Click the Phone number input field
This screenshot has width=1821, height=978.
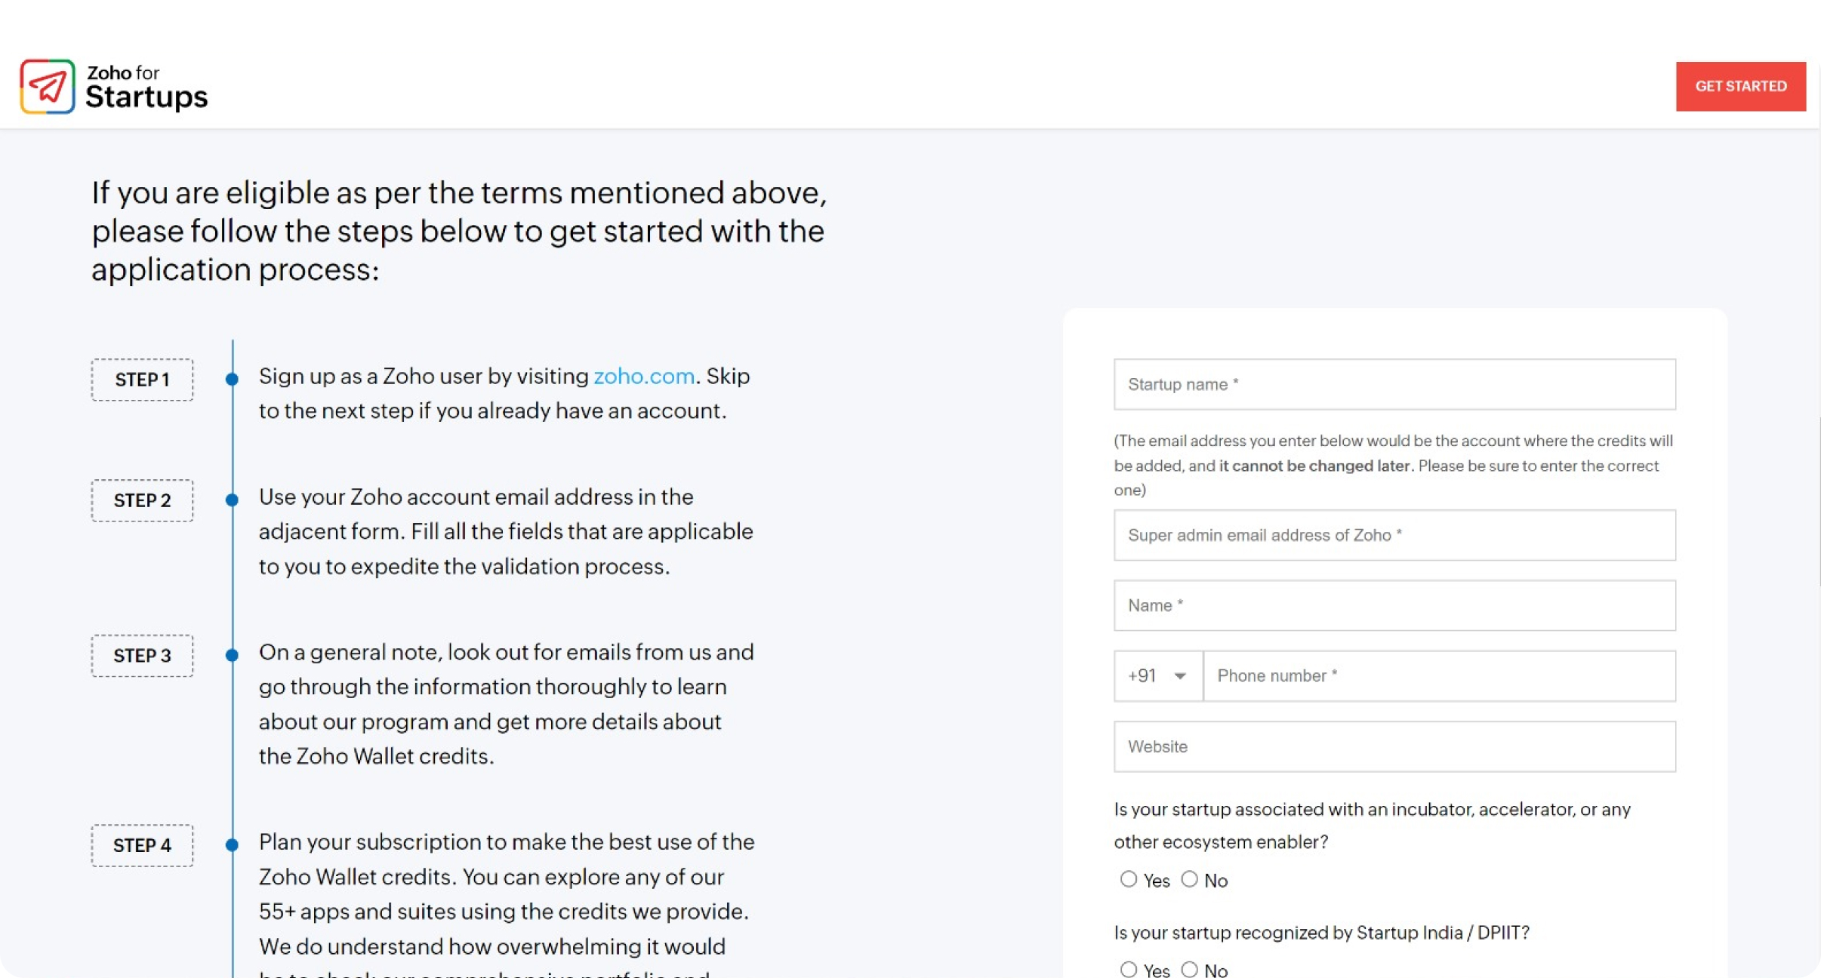point(1438,675)
